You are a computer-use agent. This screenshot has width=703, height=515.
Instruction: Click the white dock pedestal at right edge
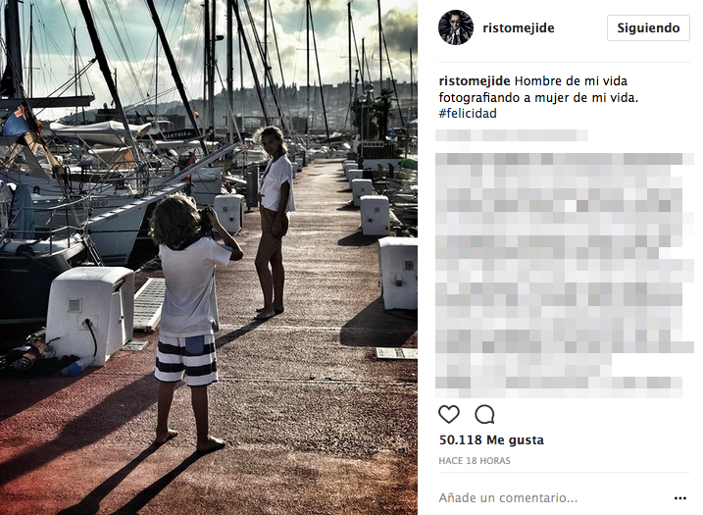click(398, 273)
